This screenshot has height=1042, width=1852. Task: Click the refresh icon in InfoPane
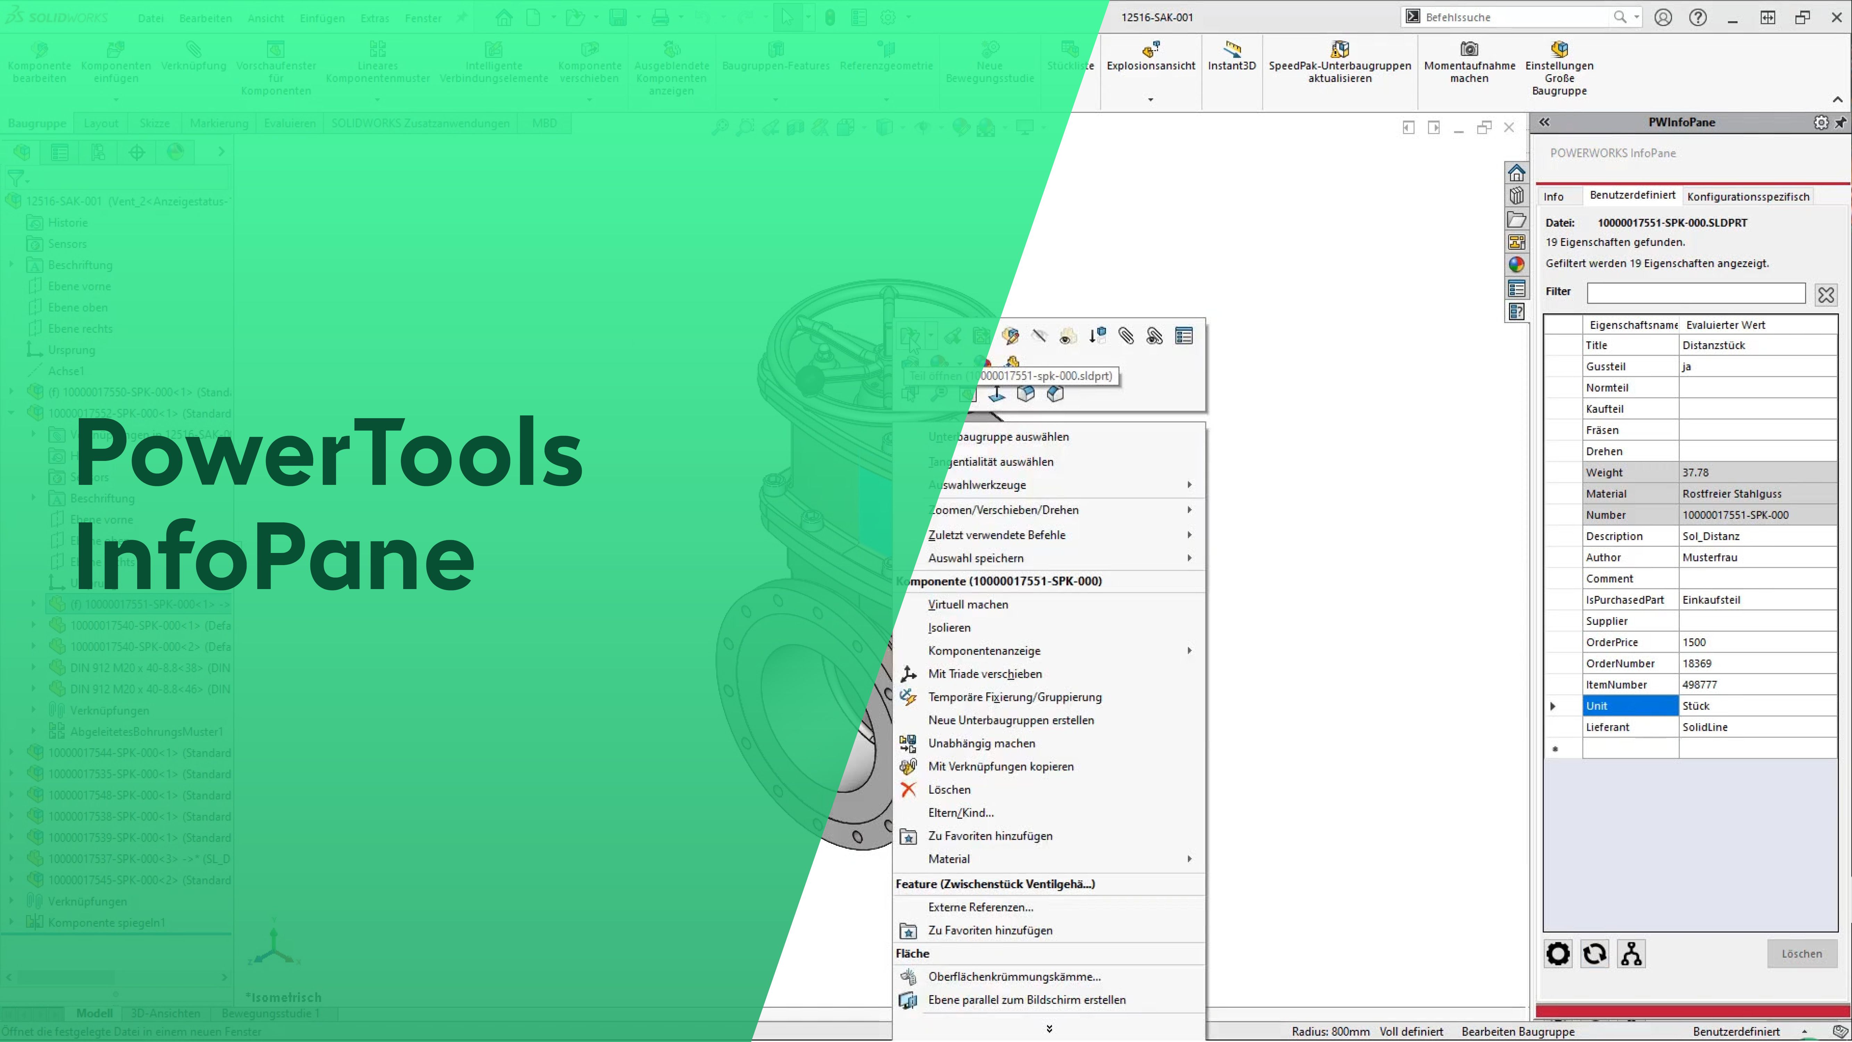pos(1594,953)
